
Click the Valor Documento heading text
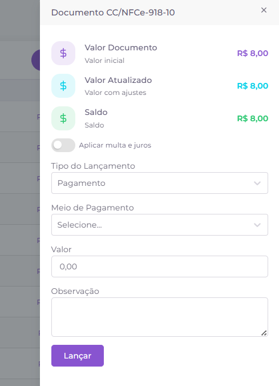coord(121,47)
